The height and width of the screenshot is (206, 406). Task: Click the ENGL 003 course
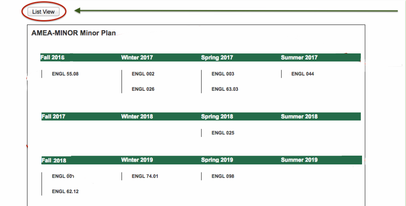[223, 74]
